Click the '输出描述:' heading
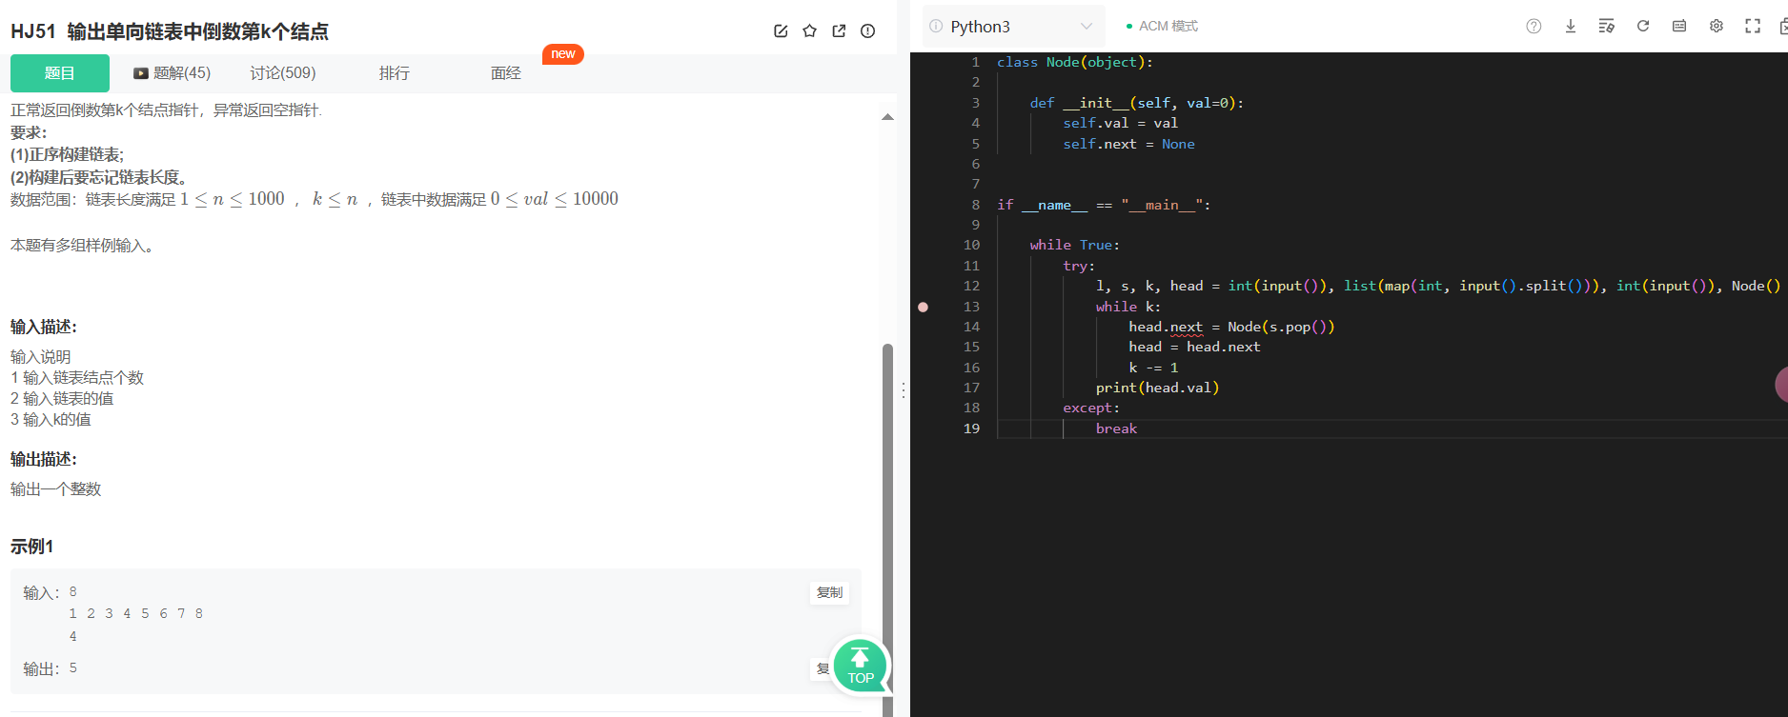Image resolution: width=1788 pixels, height=717 pixels. click(x=44, y=460)
